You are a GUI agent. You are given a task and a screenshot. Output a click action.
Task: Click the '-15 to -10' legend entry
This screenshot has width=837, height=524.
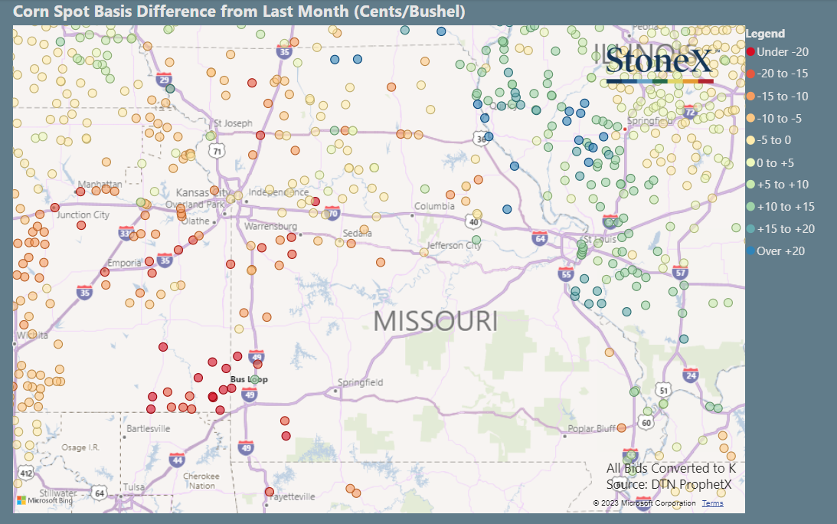(x=777, y=97)
